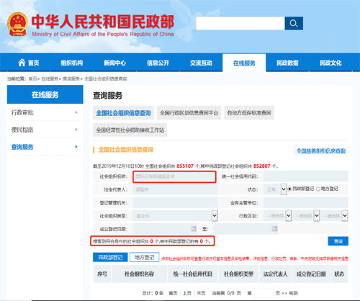Open 新闻中心 in the main navigation bar

coord(114,63)
